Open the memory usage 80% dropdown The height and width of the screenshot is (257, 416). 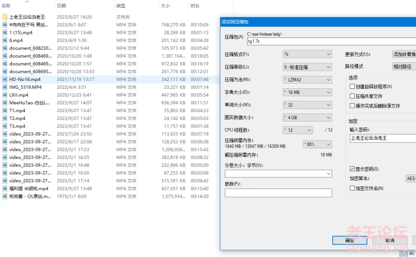click(x=318, y=144)
